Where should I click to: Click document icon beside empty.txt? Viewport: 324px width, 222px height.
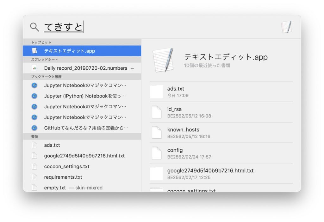[34, 188]
